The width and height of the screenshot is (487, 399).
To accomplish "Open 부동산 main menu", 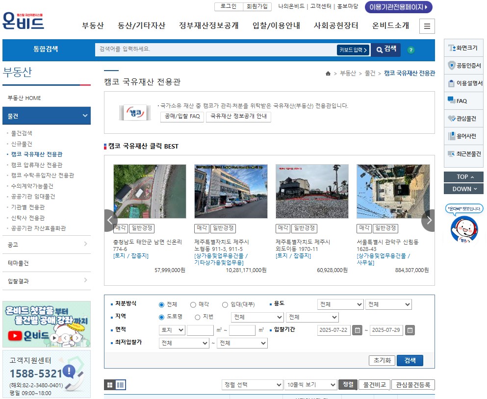I will click(x=93, y=25).
